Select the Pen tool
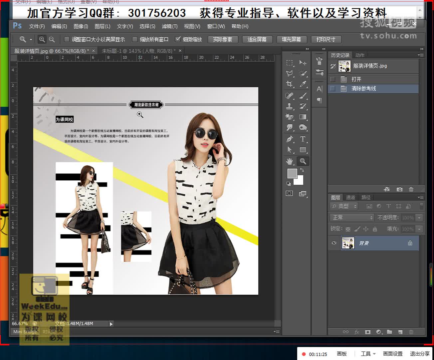 tap(290, 139)
